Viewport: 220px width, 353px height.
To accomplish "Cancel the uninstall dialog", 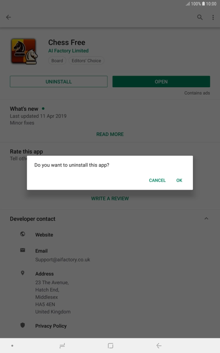I will tap(157, 181).
